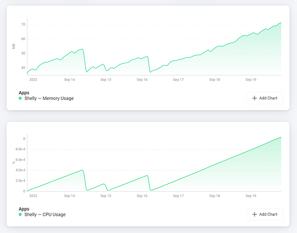This screenshot has width=297, height=233.
Task: Click 2022 label on Memory chart axis
Action: [x=33, y=80]
